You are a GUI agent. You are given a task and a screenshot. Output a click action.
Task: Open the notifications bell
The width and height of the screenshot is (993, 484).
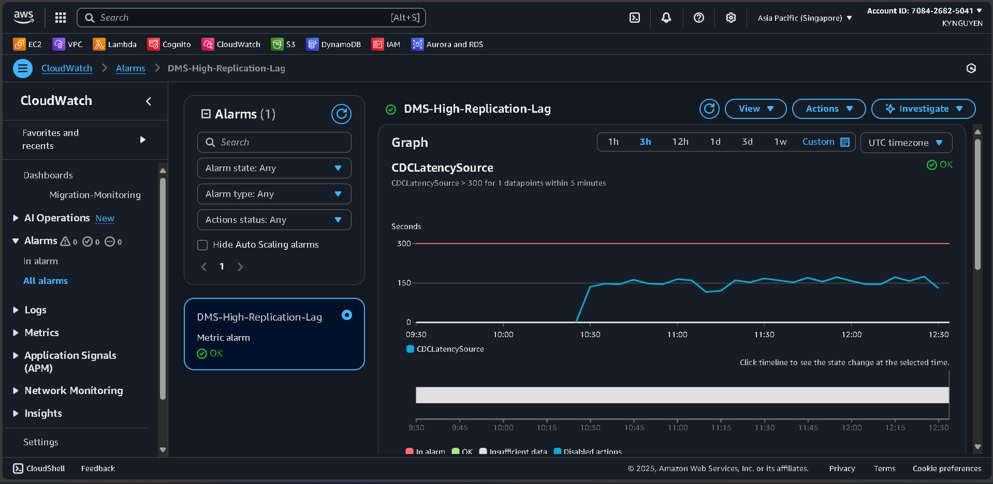[x=666, y=17]
